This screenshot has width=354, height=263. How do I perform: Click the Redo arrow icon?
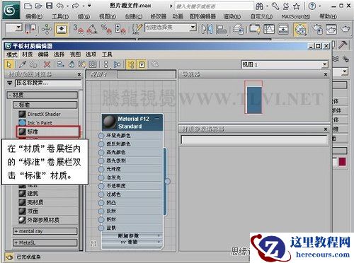pos(76,6)
